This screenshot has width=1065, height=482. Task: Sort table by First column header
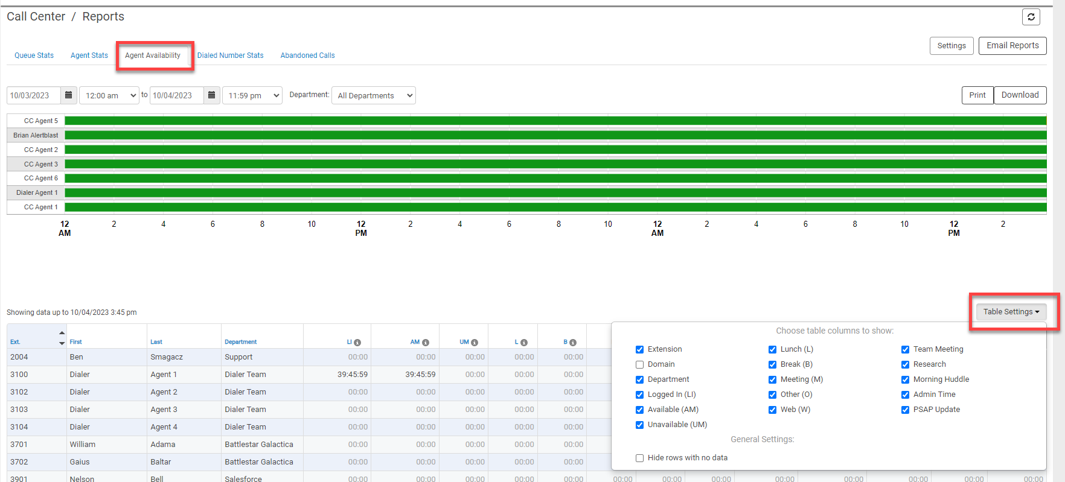point(75,342)
